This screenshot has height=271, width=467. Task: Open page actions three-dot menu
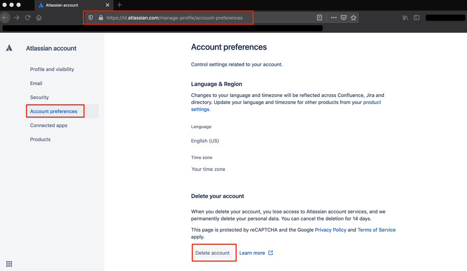pyautogui.click(x=334, y=18)
